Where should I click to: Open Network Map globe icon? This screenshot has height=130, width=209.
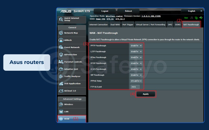(x=61, y=33)
